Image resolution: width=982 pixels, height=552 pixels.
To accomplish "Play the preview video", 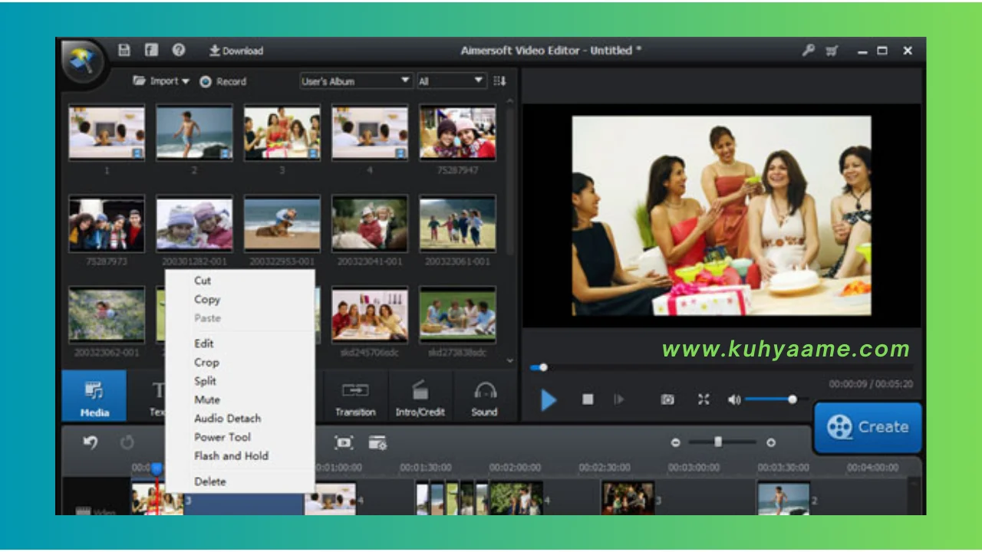I will 549,399.
